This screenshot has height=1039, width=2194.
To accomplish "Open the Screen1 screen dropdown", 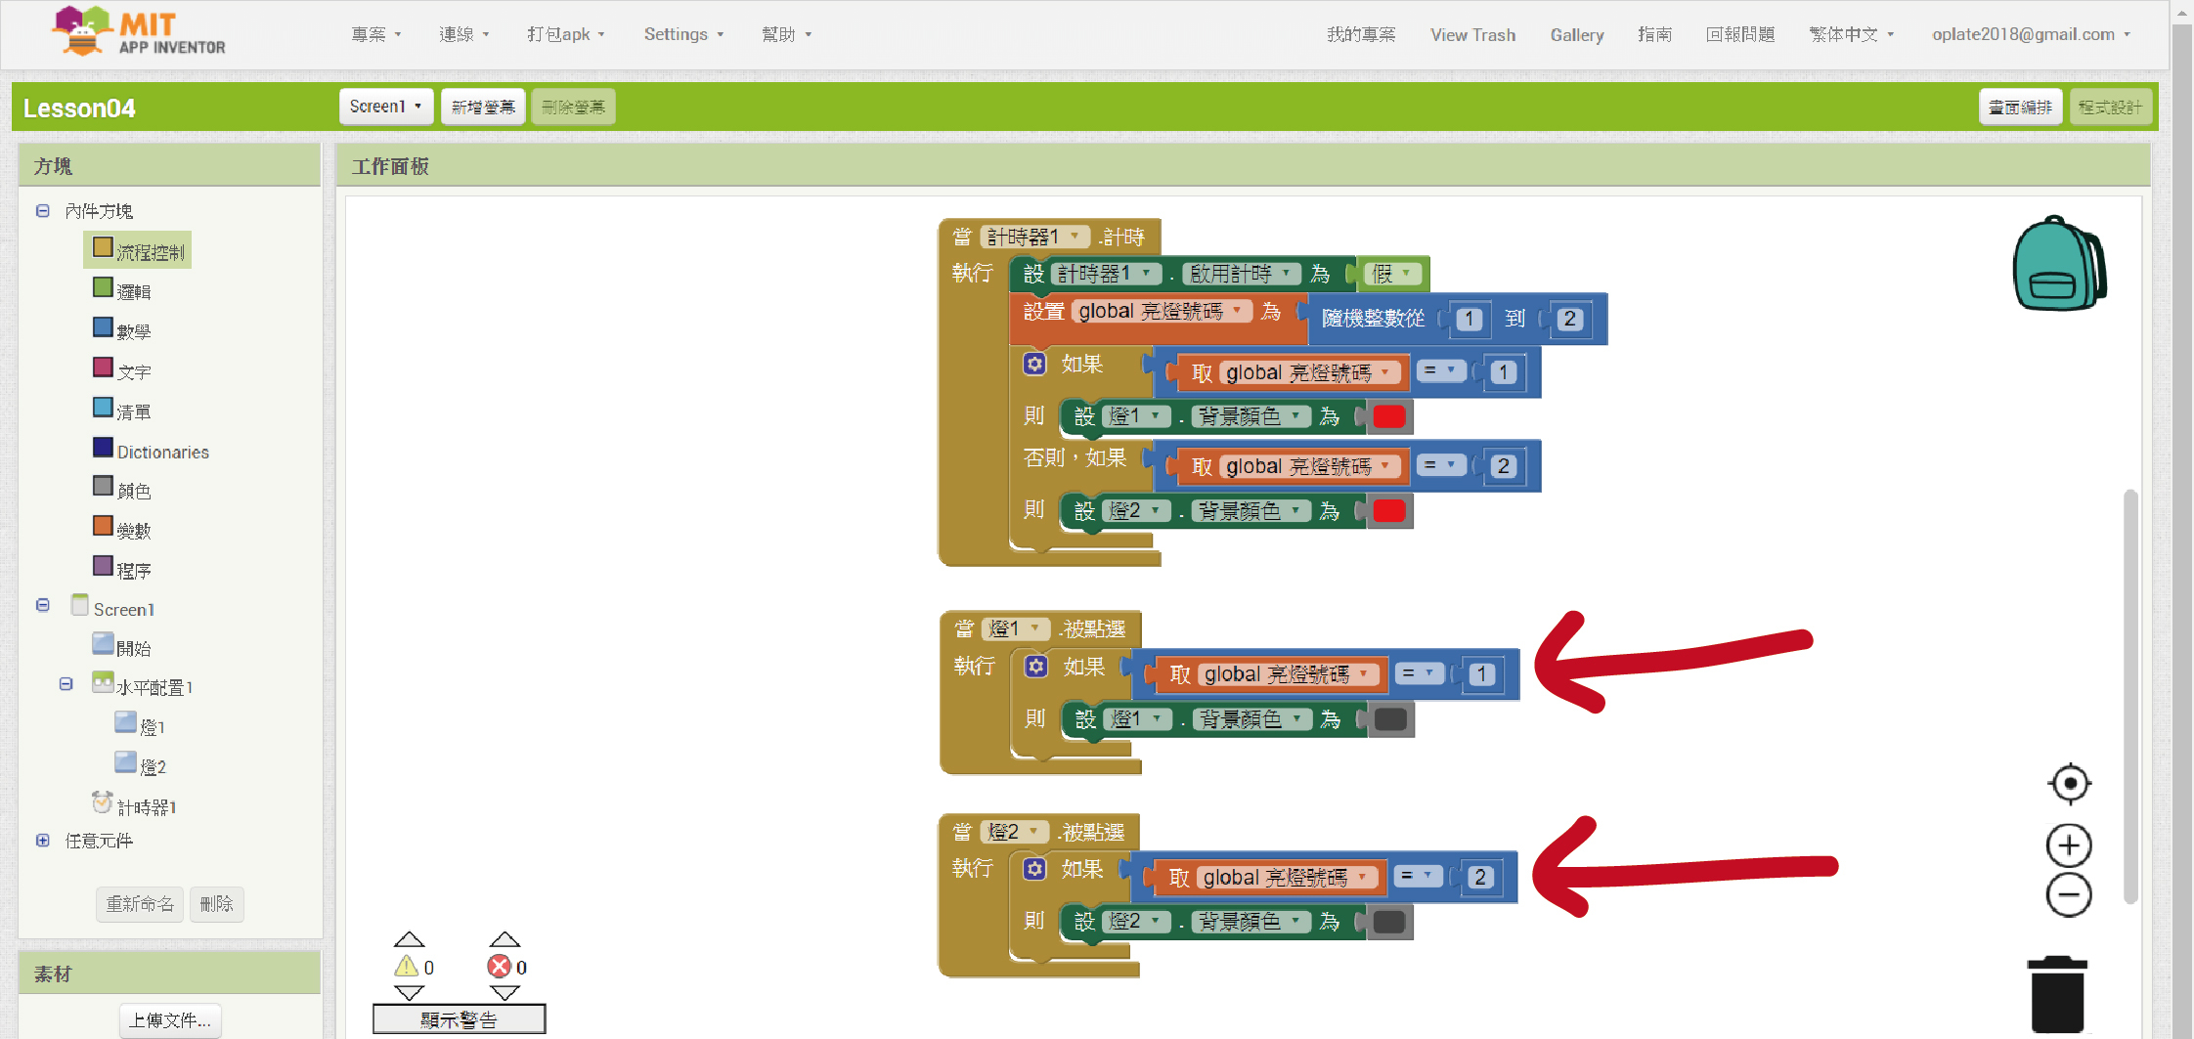I will [386, 107].
